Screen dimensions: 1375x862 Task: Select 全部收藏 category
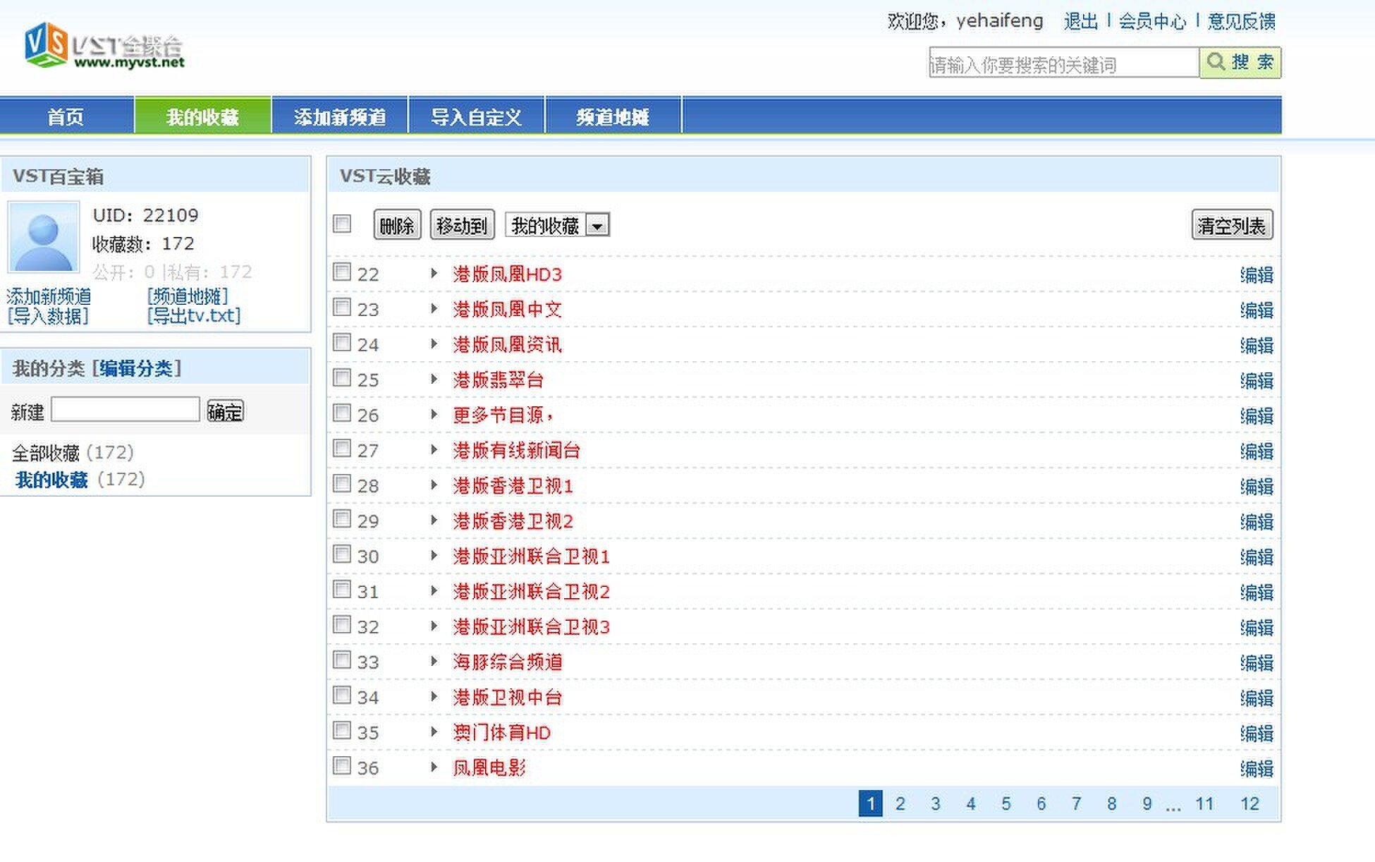coord(46,452)
